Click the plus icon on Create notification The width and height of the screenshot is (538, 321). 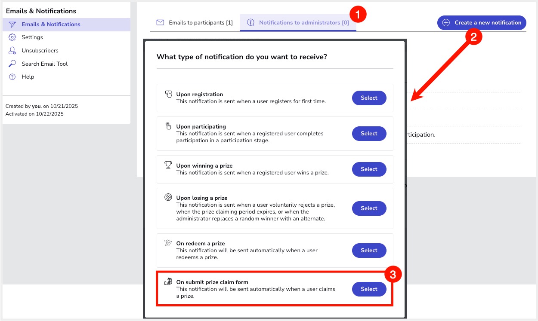tap(446, 23)
